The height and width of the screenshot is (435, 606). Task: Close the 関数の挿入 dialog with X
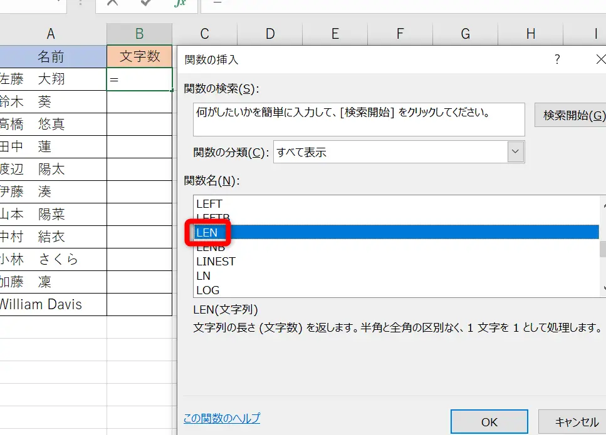[600, 59]
